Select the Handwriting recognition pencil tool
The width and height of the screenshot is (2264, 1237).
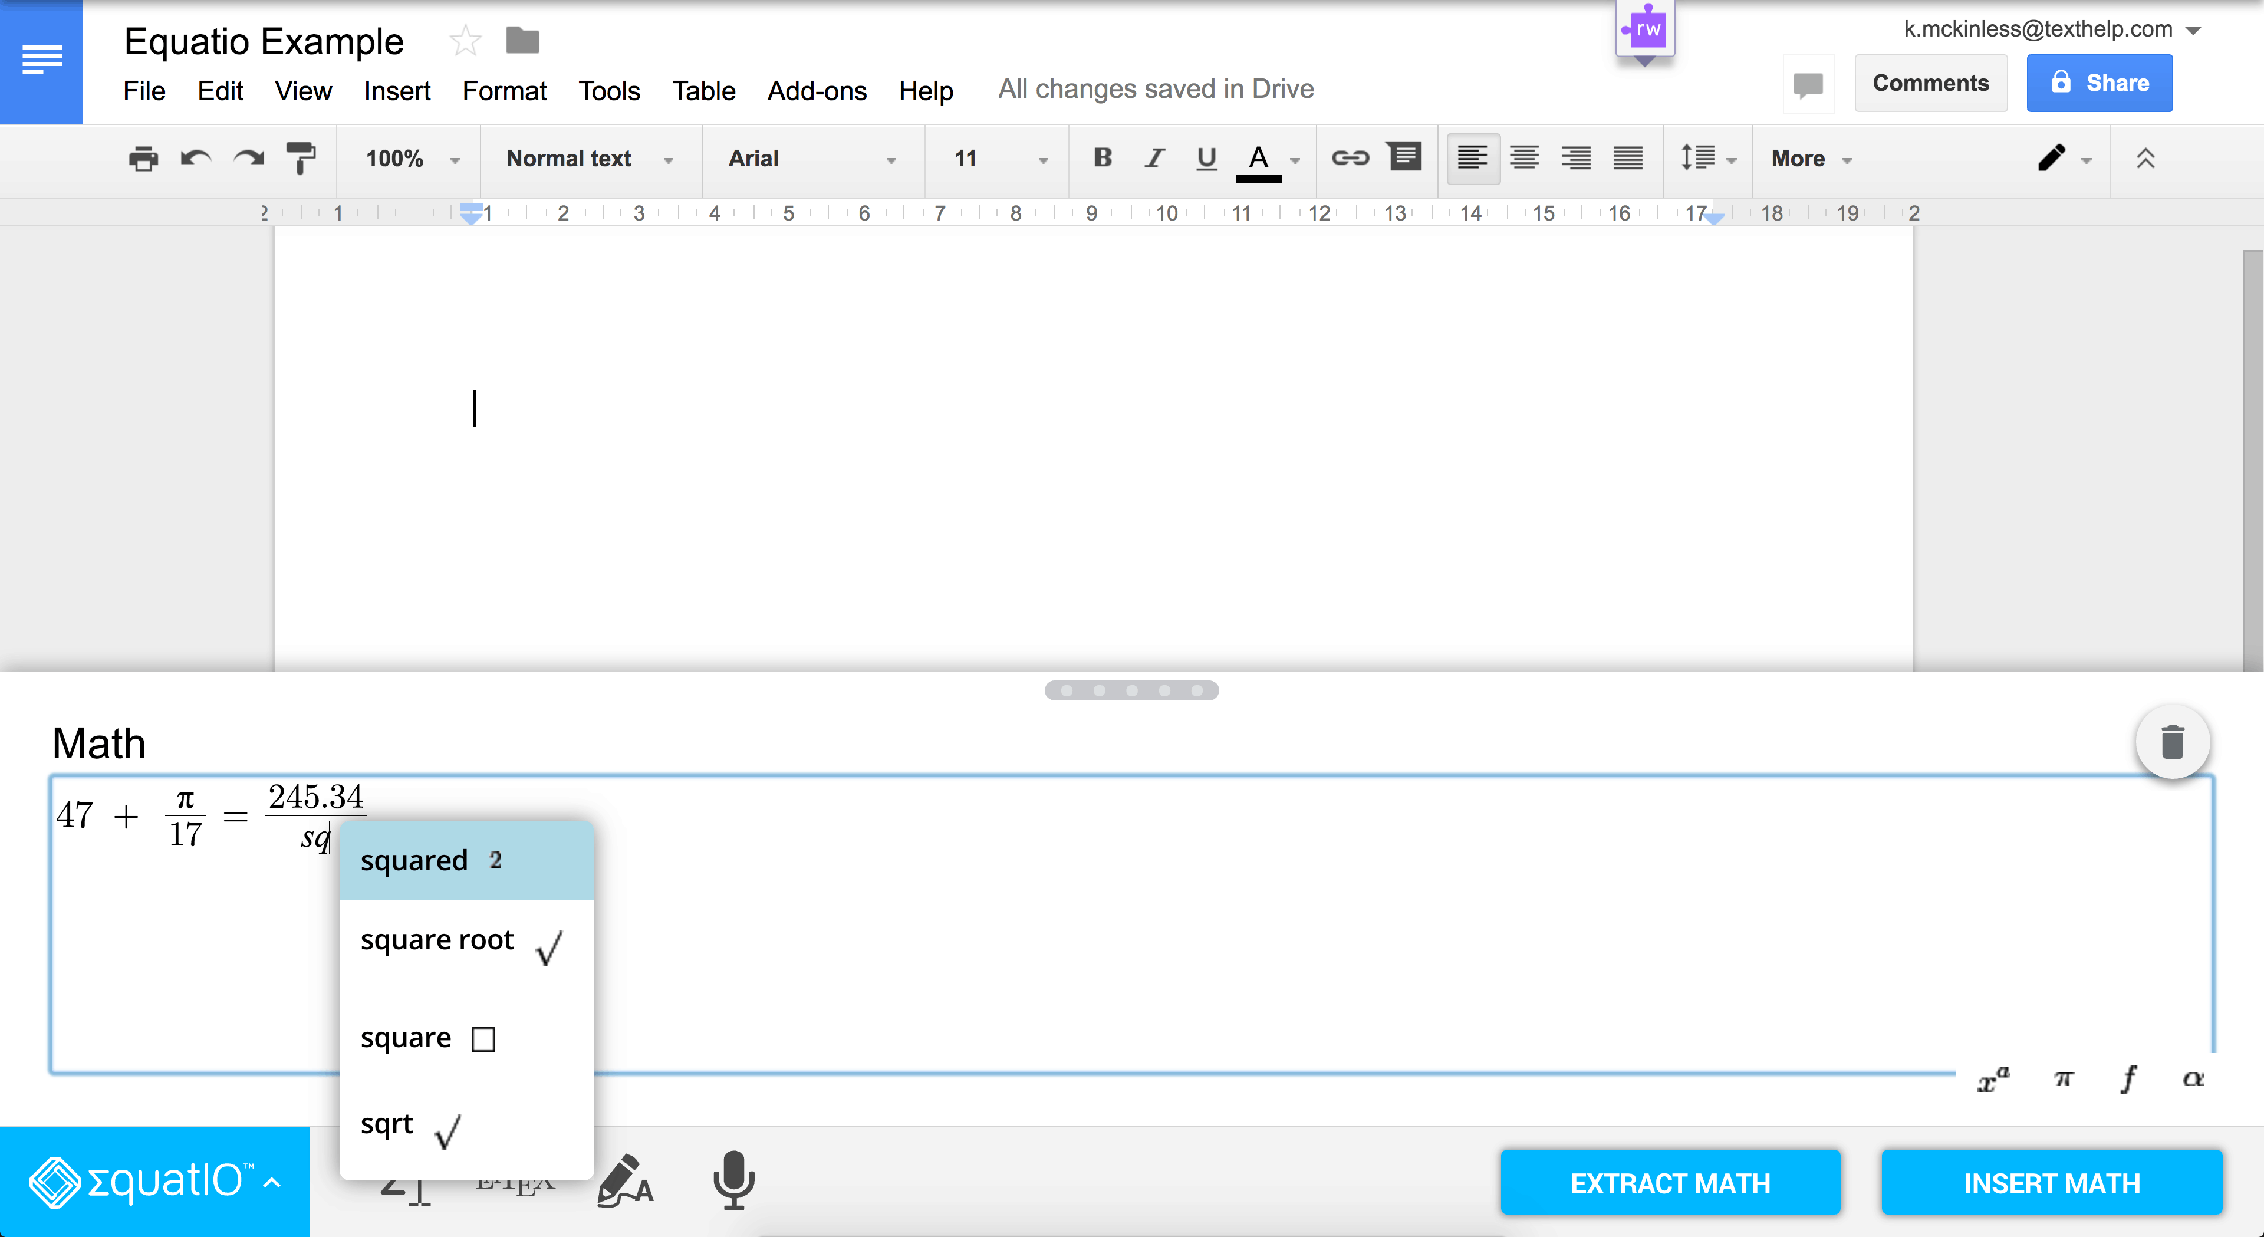pos(625,1181)
